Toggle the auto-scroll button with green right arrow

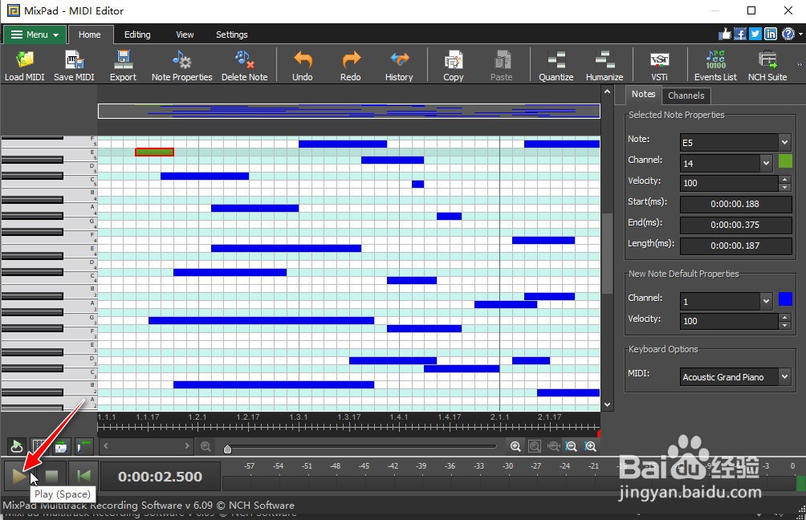click(x=61, y=446)
